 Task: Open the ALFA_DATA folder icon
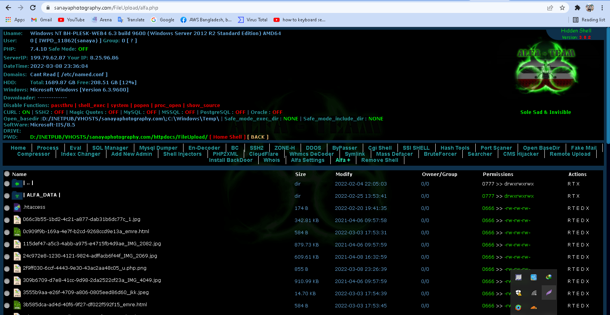17,196
